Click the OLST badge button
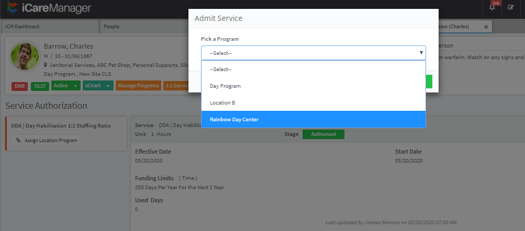525x231 pixels. click(40, 86)
